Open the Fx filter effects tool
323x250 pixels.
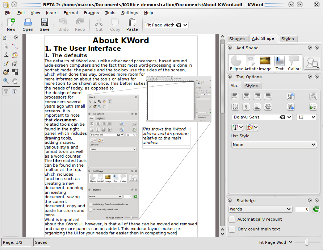point(14,63)
